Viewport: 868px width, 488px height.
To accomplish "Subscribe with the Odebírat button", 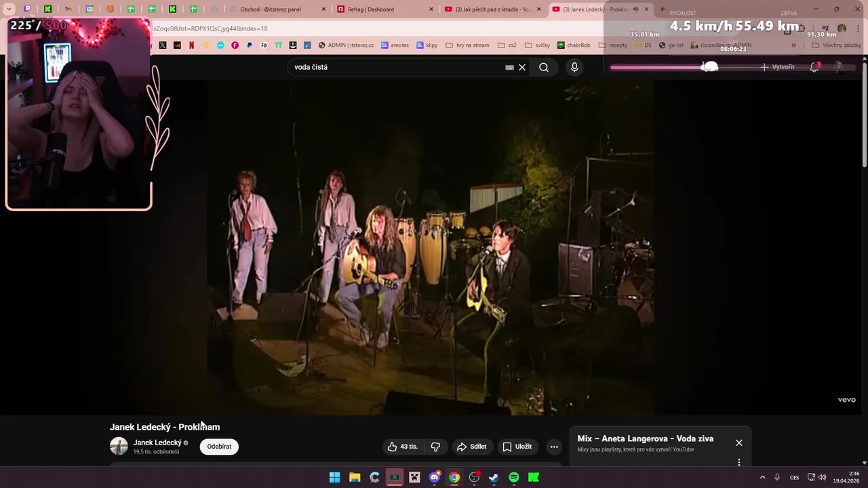I will click(219, 447).
